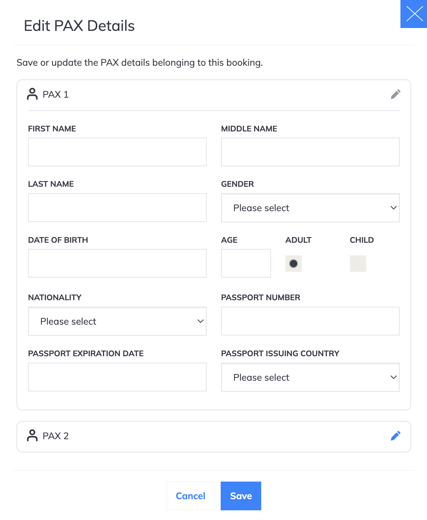Click the Date of Birth field
The image size is (427, 520).
click(117, 263)
